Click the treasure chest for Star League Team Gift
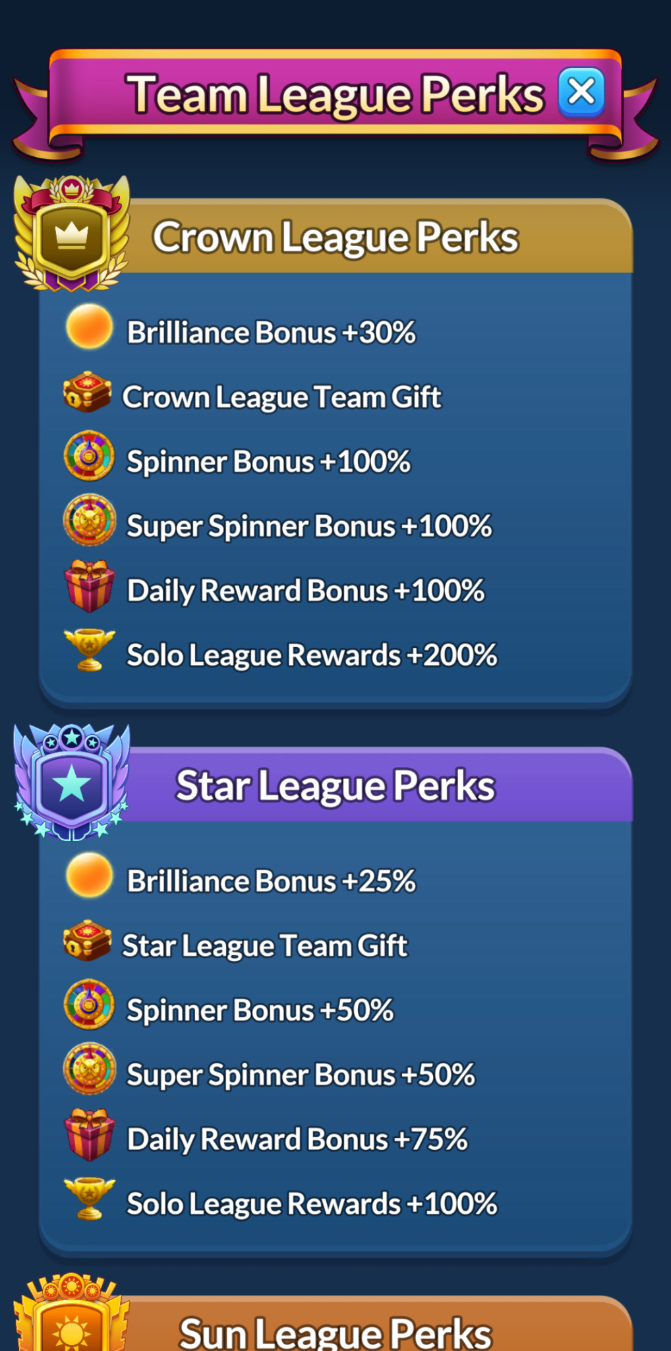The width and height of the screenshot is (671, 1351). pos(88,941)
